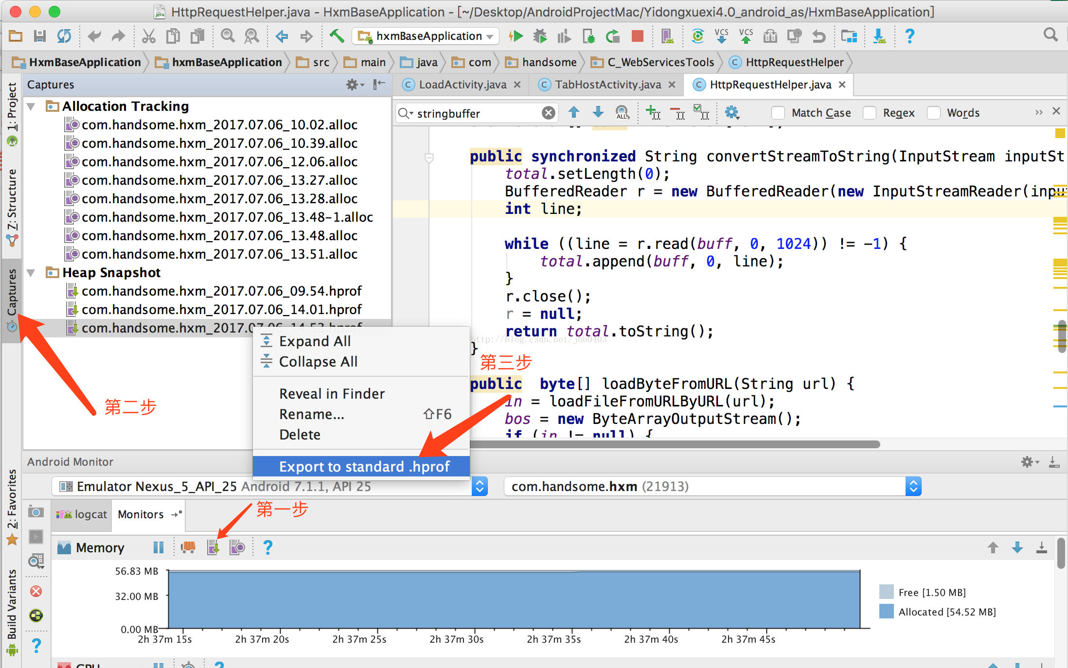
Task: Clear the stringbuffer search text
Action: pos(549,113)
